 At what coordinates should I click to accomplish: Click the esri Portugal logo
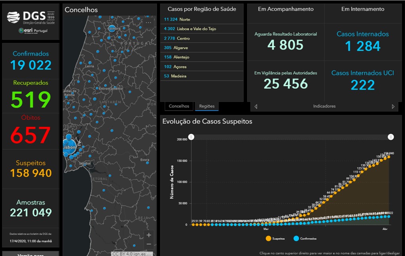pyautogui.click(x=32, y=31)
